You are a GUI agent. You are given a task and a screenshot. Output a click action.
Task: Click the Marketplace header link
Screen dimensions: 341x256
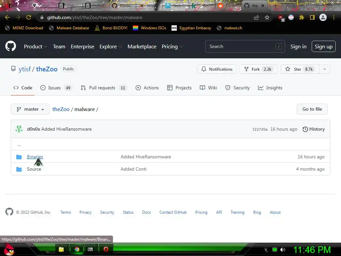pyautogui.click(x=142, y=47)
